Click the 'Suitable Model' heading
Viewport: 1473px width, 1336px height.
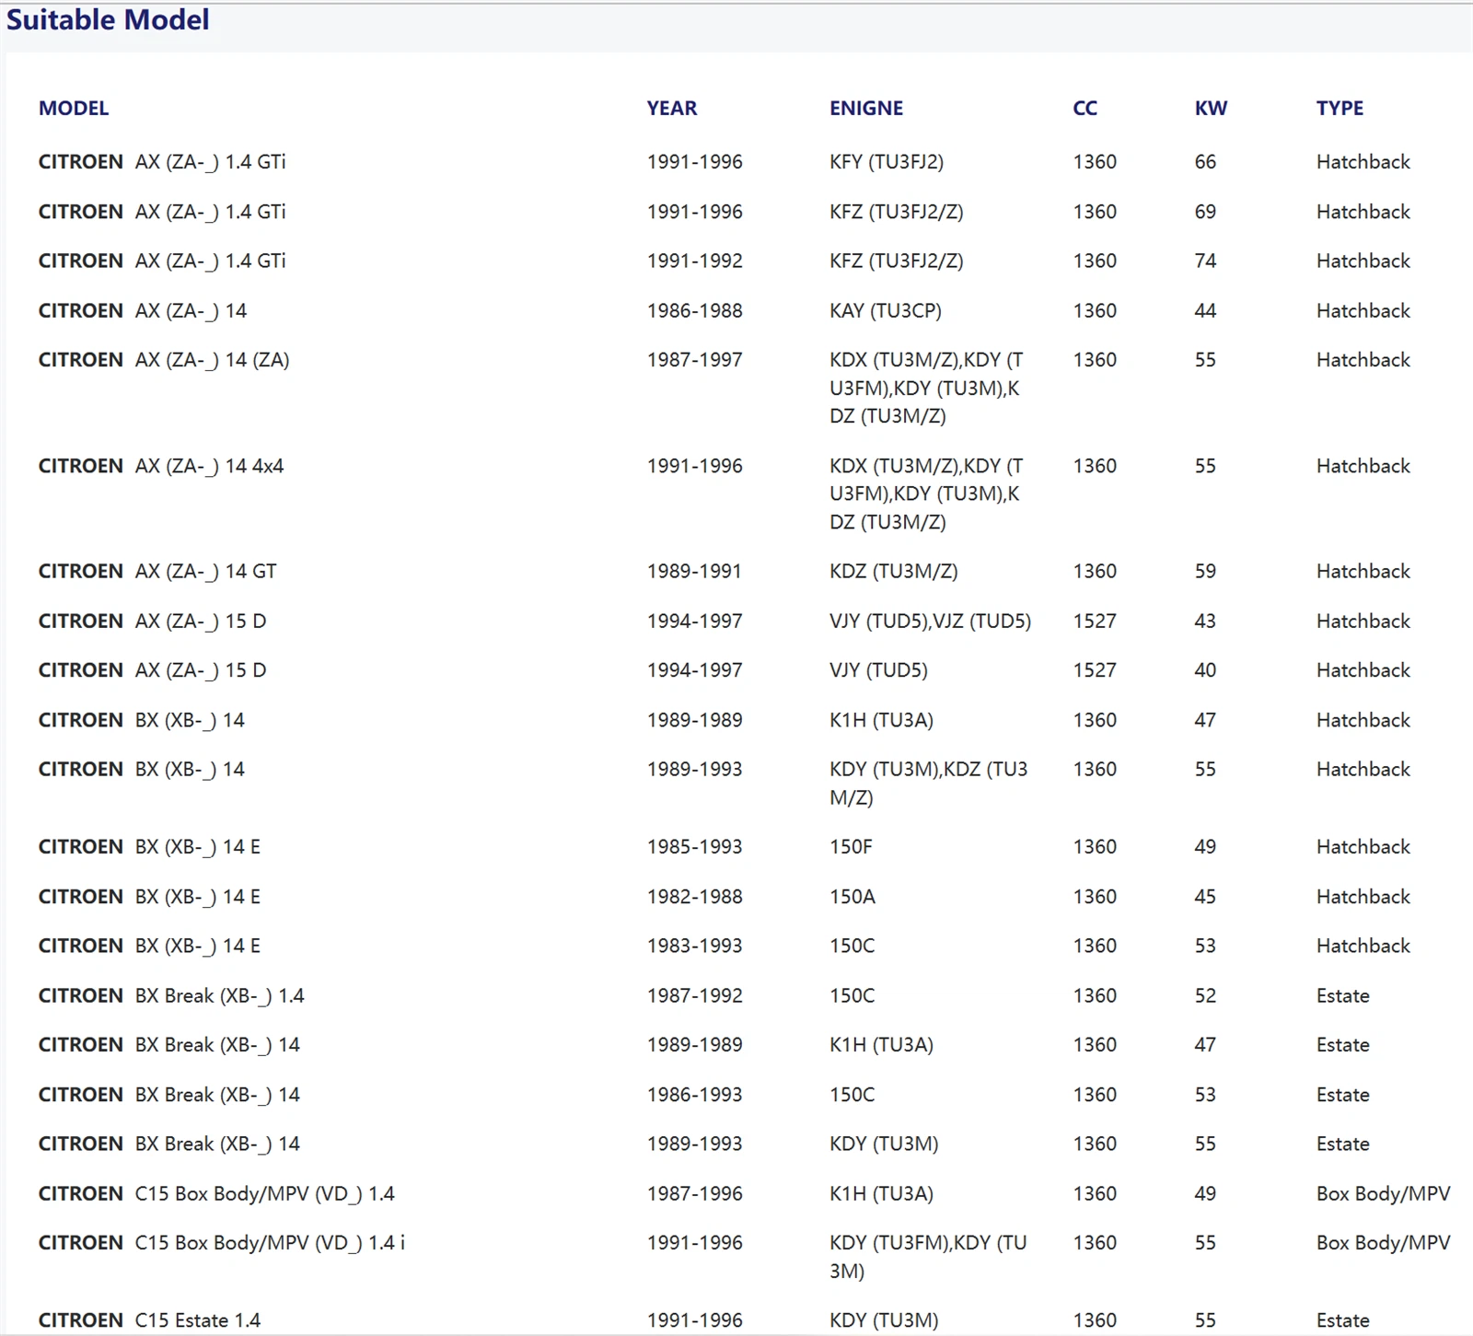pos(108,19)
